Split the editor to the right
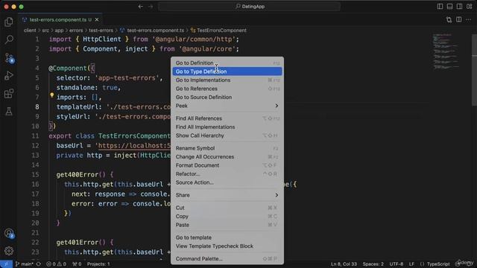 click(459, 20)
